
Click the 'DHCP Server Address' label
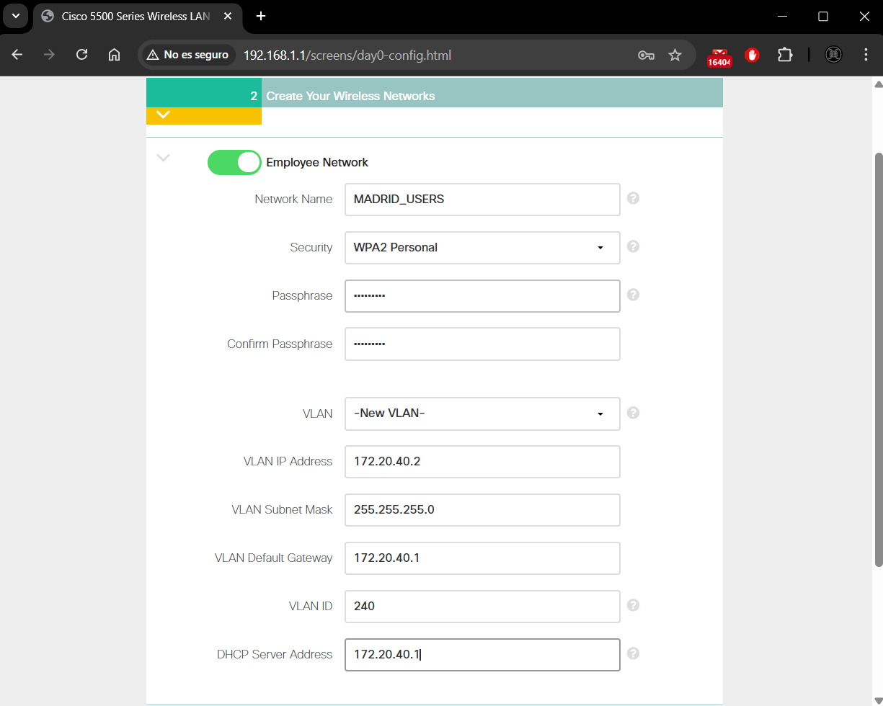point(275,655)
